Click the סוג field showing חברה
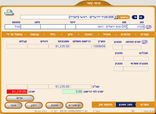Viewport: 156px width, 114px height. pyautogui.click(x=136, y=27)
